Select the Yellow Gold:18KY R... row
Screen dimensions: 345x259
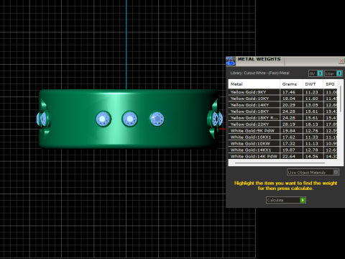pyautogui.click(x=282, y=118)
